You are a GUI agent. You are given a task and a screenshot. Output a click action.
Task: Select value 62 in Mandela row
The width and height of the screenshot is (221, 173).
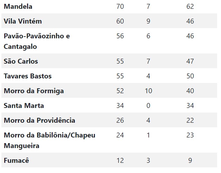(190, 6)
